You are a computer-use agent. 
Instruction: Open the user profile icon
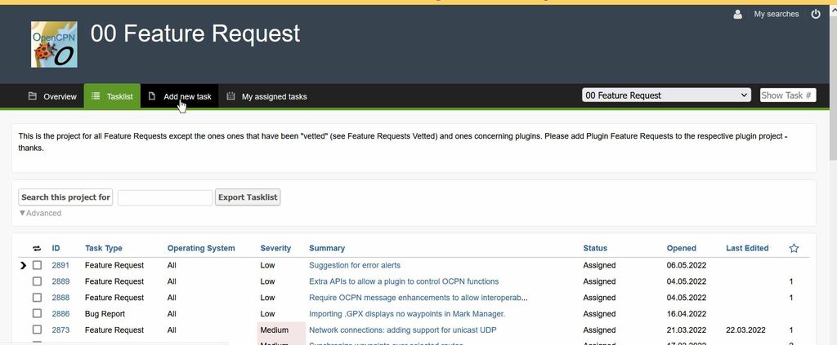coord(738,15)
